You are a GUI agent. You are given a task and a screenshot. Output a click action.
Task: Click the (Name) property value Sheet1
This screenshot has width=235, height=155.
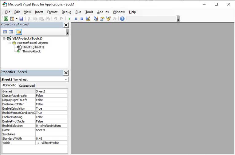[51, 91]
